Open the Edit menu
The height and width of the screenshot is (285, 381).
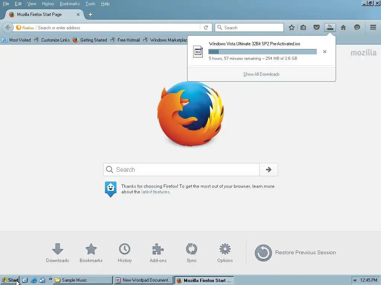[x=18, y=4]
